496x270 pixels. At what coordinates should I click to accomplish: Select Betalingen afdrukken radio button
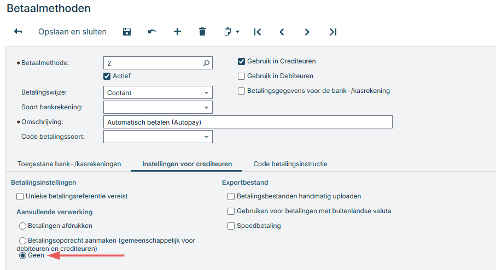(22, 226)
